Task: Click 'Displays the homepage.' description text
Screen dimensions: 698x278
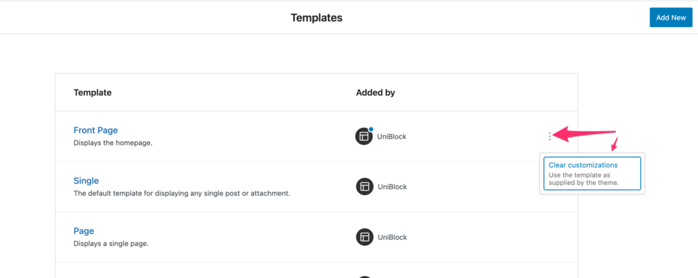Action: tap(113, 143)
